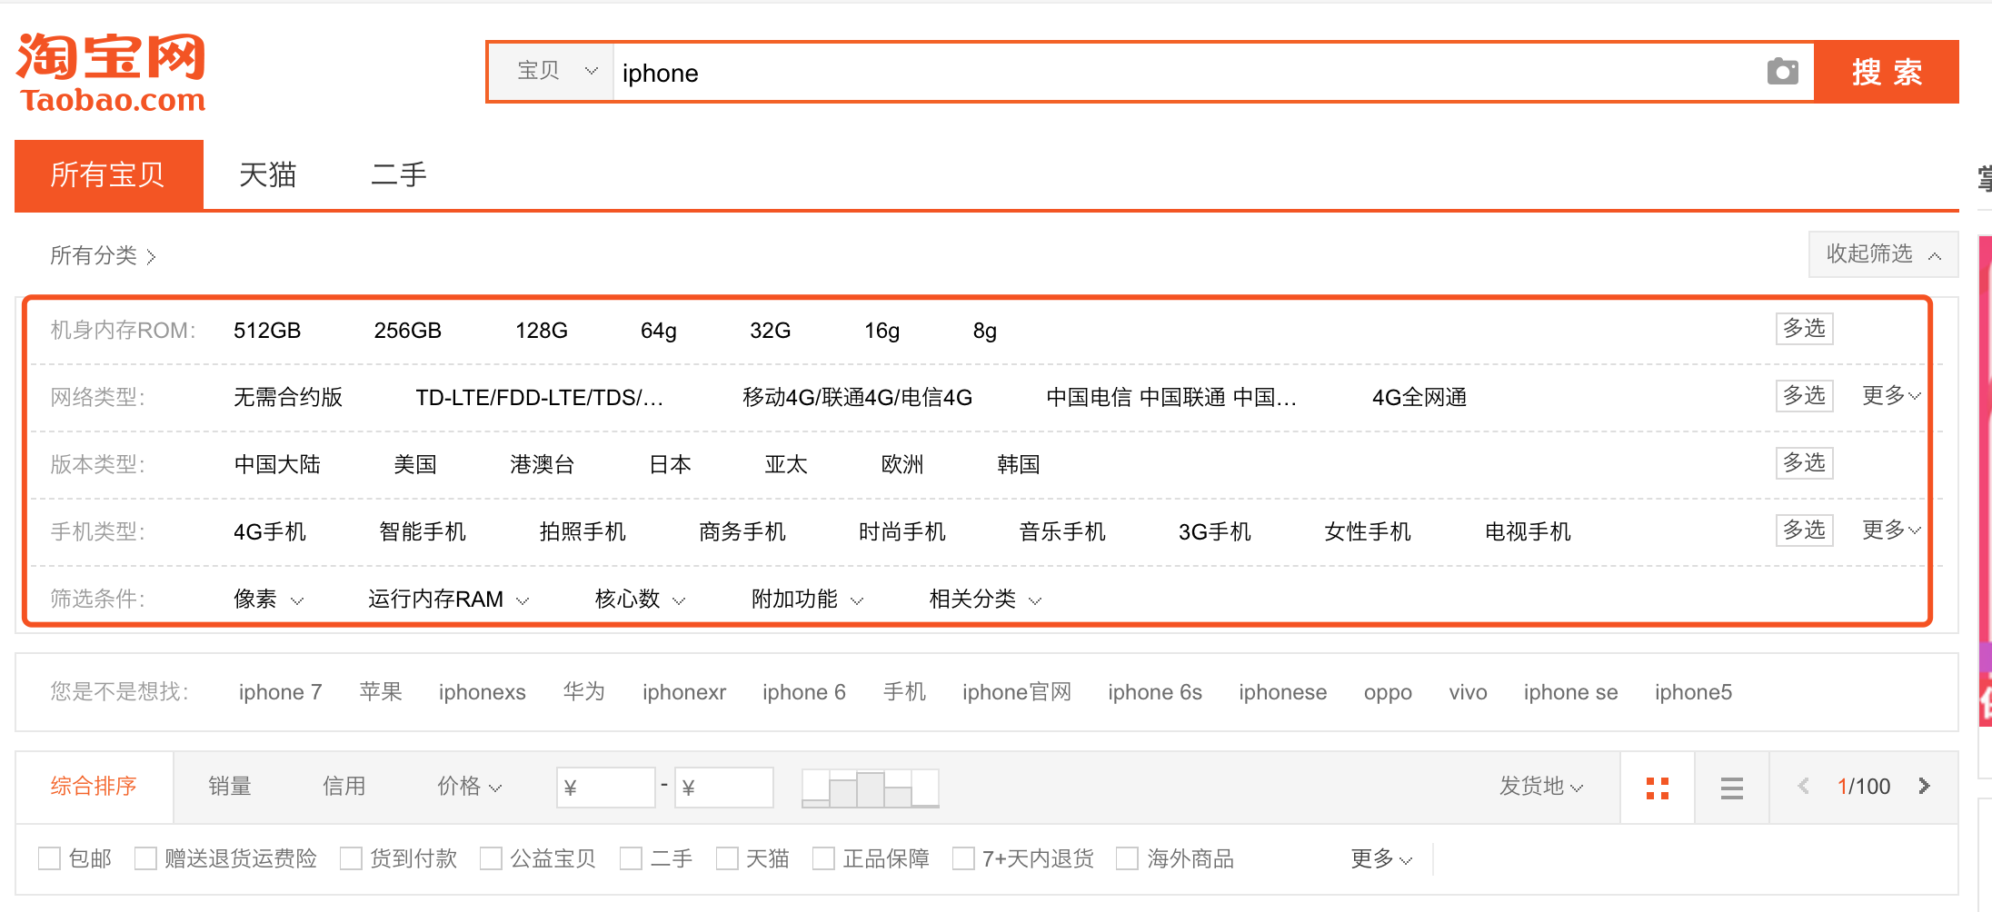Screen dimensions: 1992x912
Task: Select 无需合约版 network type
Action: (x=288, y=397)
